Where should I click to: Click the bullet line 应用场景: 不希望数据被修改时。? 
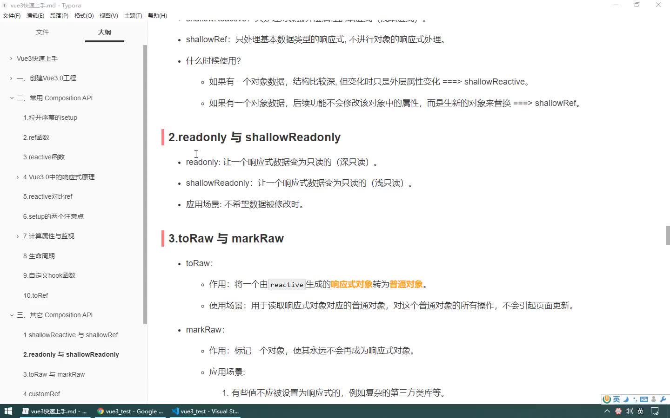(246, 204)
